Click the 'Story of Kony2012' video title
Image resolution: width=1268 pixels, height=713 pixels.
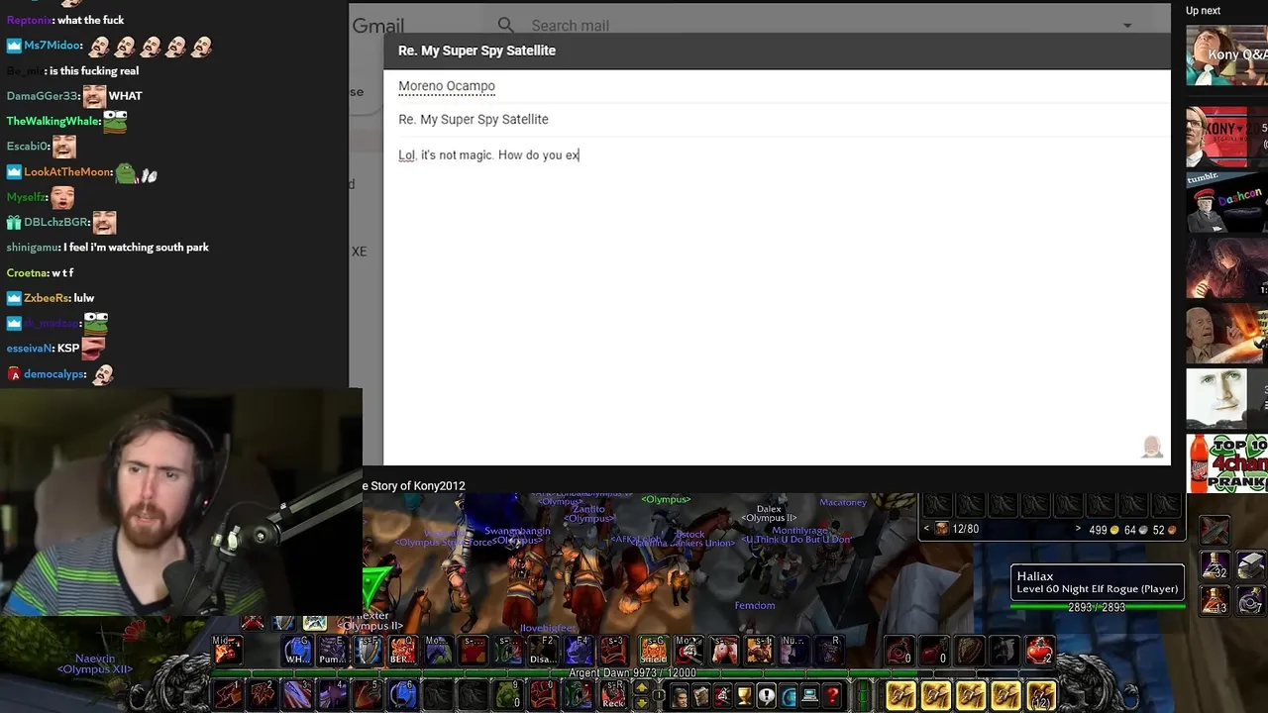pyautogui.click(x=414, y=486)
